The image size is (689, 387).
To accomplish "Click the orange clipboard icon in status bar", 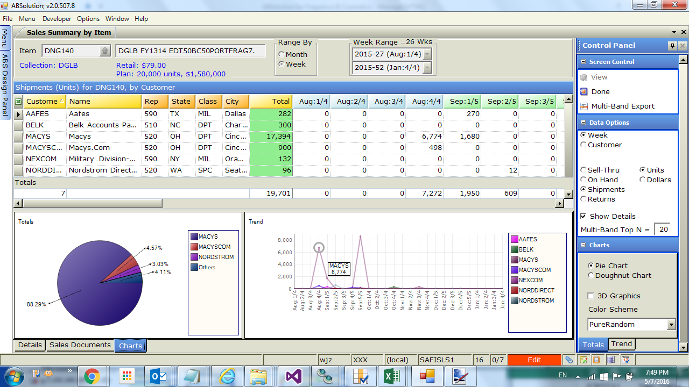I will pos(597,360).
